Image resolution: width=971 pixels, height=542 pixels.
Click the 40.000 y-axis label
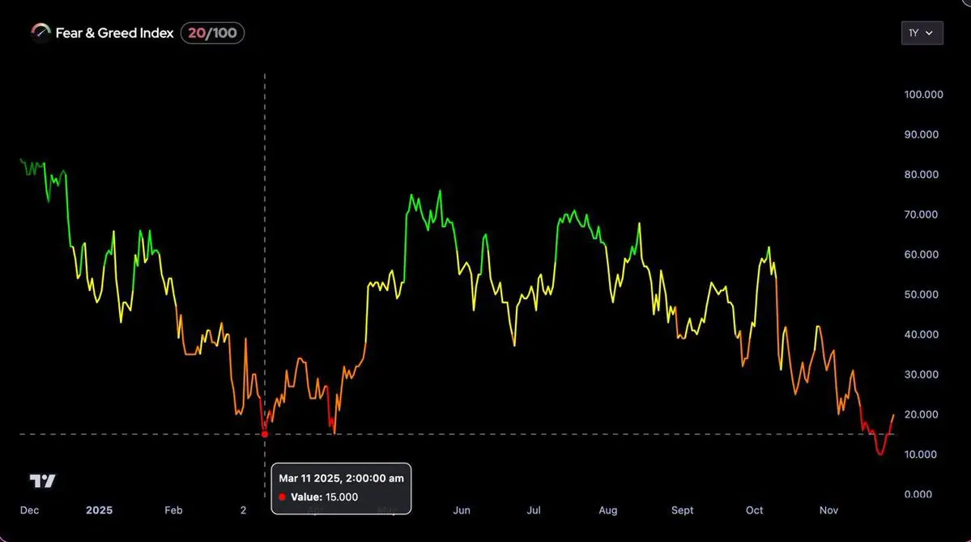pos(921,335)
